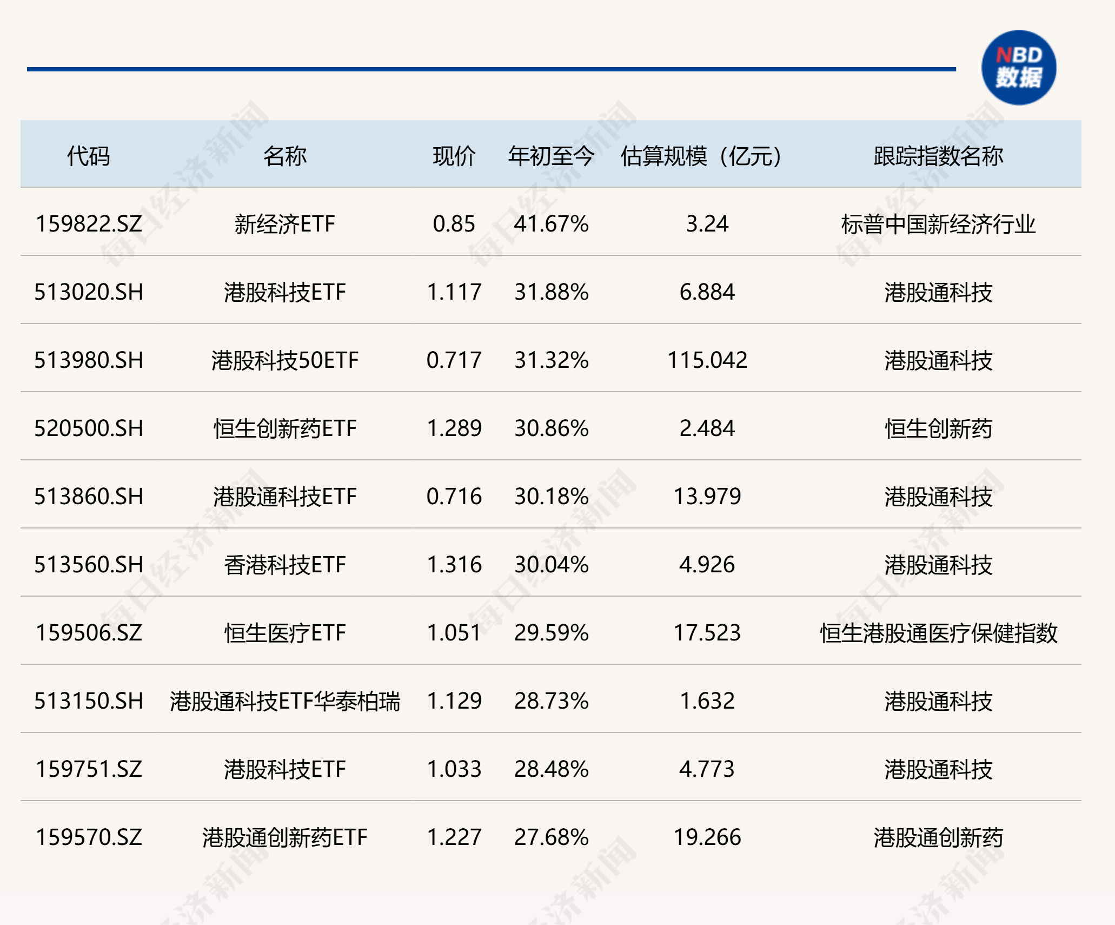Select the 估算规模（亿元）header

(700, 154)
